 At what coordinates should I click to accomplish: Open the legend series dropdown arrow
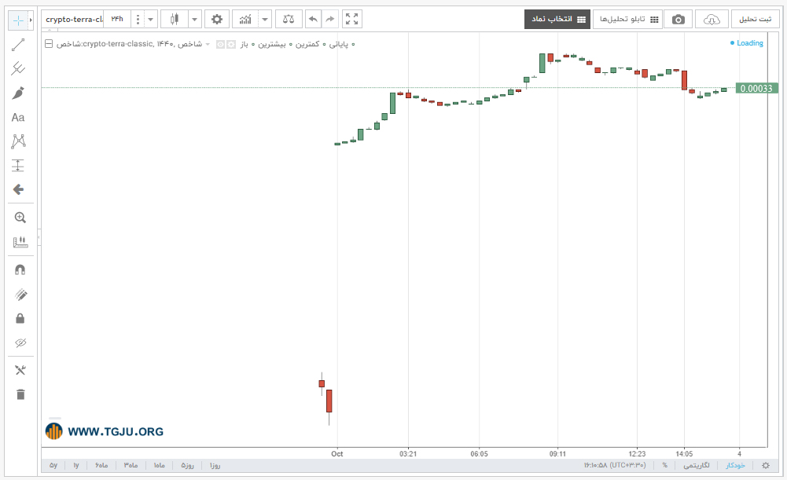pyautogui.click(x=208, y=44)
